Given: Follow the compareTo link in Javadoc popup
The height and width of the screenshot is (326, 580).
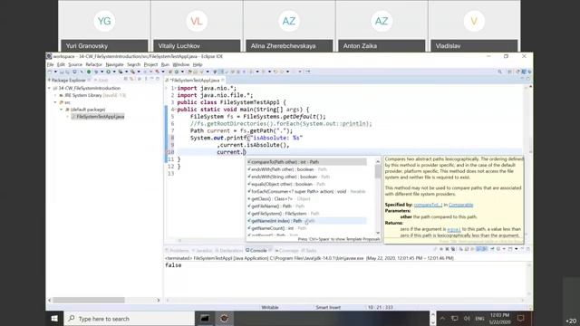Looking at the screenshot, I should (x=428, y=205).
